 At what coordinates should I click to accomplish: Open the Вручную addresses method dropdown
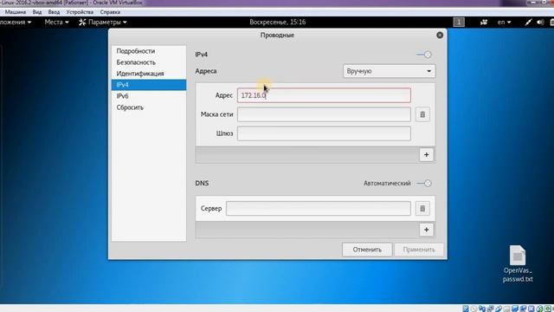[389, 71]
